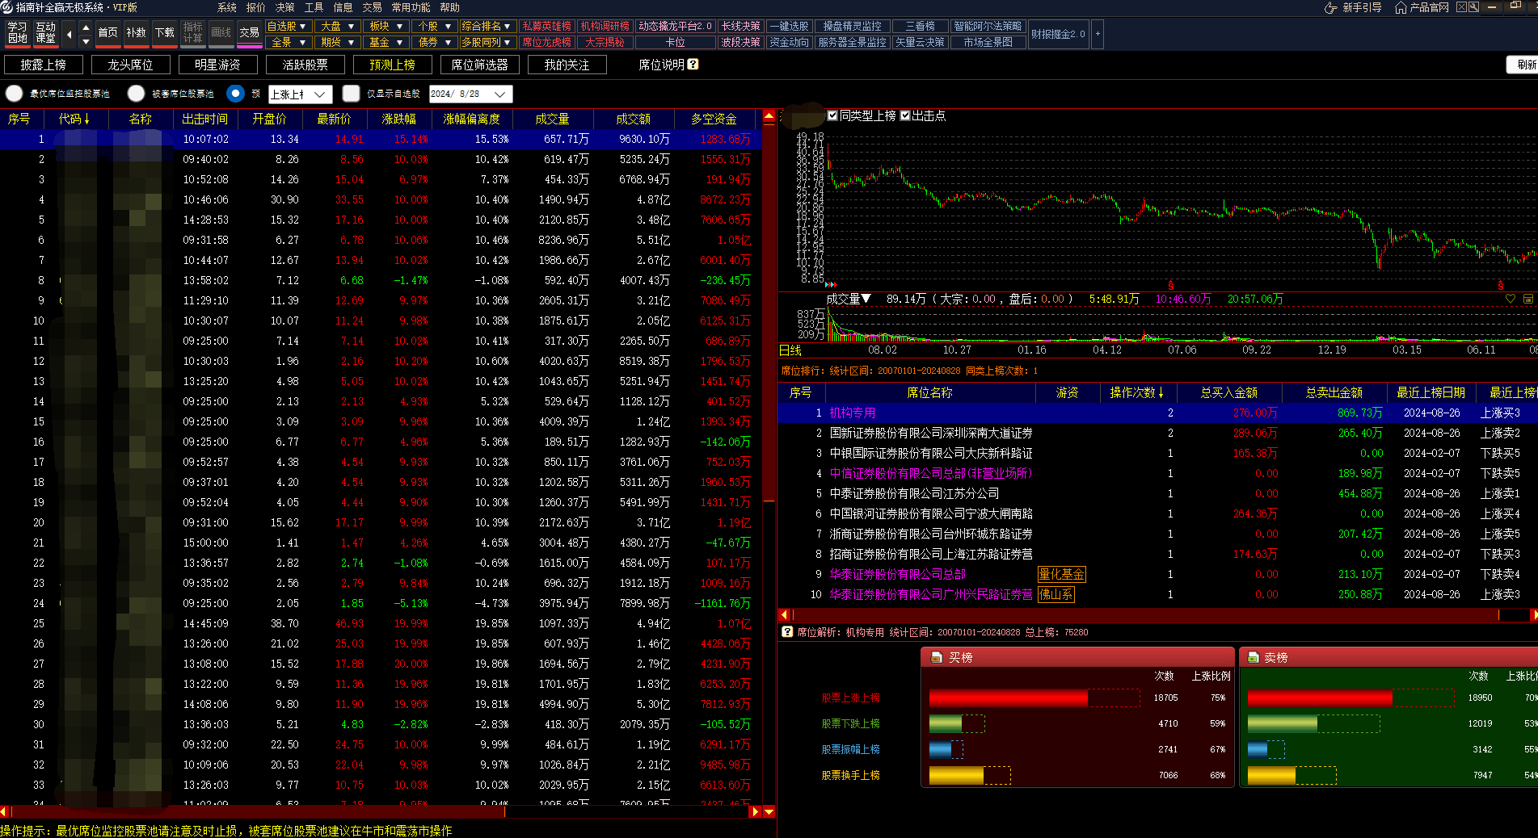Open the 2024/8/28 date dropdown
1538x838 pixels.
[500, 94]
